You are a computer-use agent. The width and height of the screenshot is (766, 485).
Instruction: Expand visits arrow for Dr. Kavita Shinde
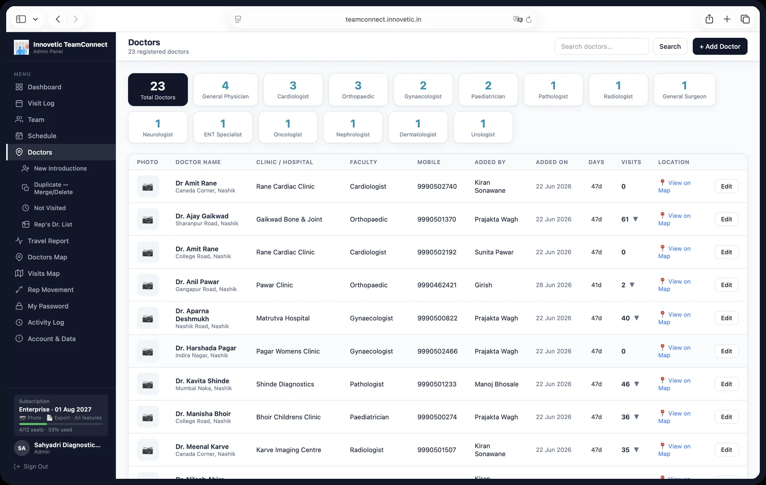pyautogui.click(x=637, y=384)
